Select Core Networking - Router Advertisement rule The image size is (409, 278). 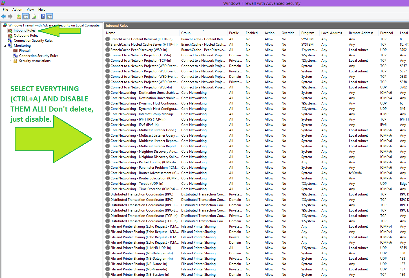(145, 173)
